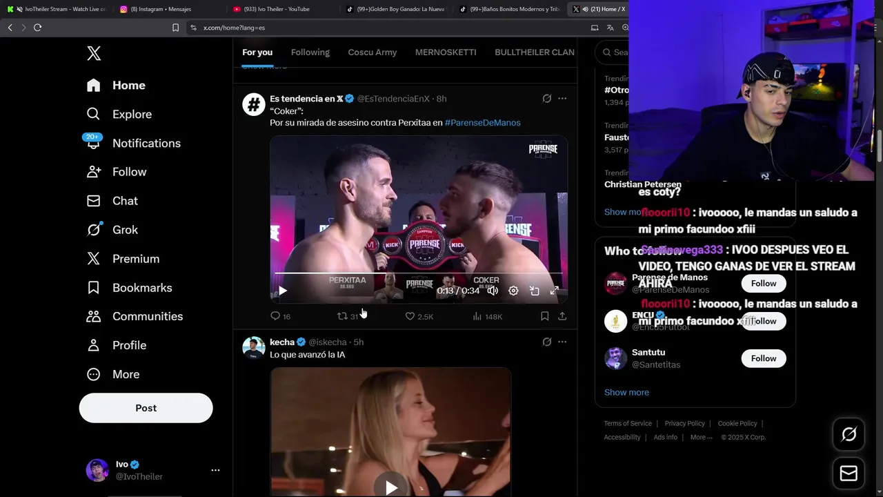Open the Ads info footer link
The height and width of the screenshot is (497, 883).
(666, 438)
